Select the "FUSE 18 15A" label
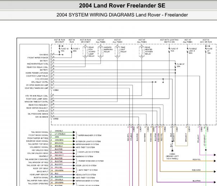Image resolution: width=217 pixels, height=186 pixels. (x=65, y=50)
